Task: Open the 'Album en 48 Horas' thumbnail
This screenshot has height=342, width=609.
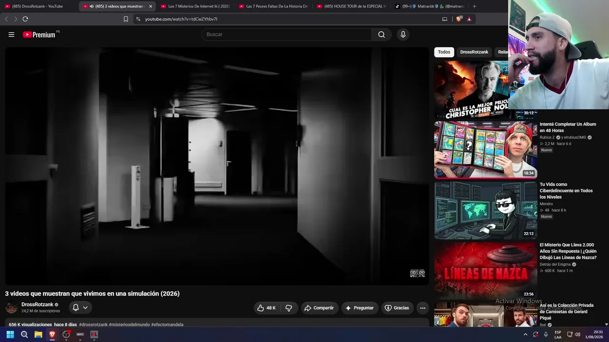Action: click(486, 150)
